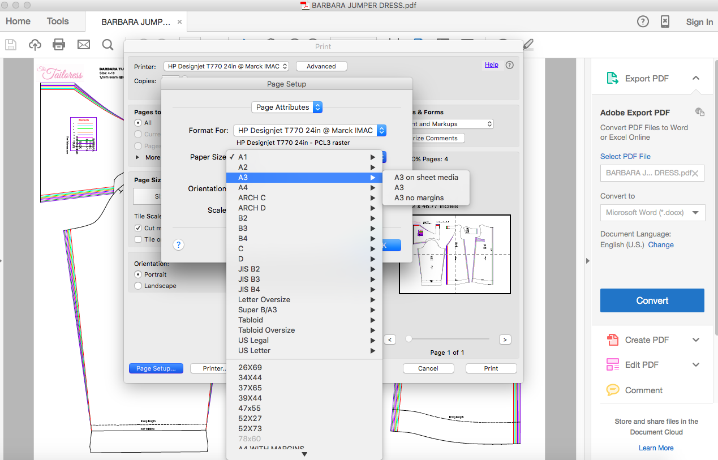Open the Format For printer dropdown
The width and height of the screenshot is (718, 460).
310,130
